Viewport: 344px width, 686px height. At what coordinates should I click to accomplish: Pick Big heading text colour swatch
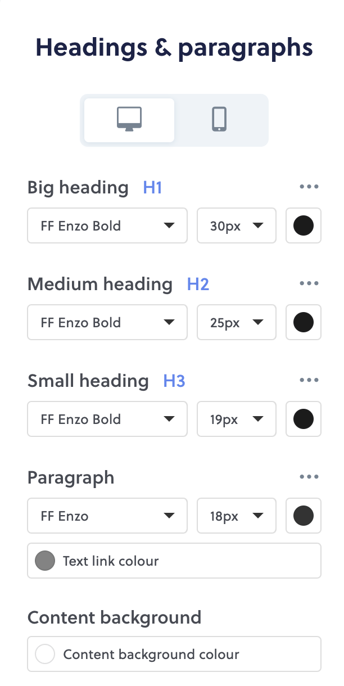click(304, 225)
